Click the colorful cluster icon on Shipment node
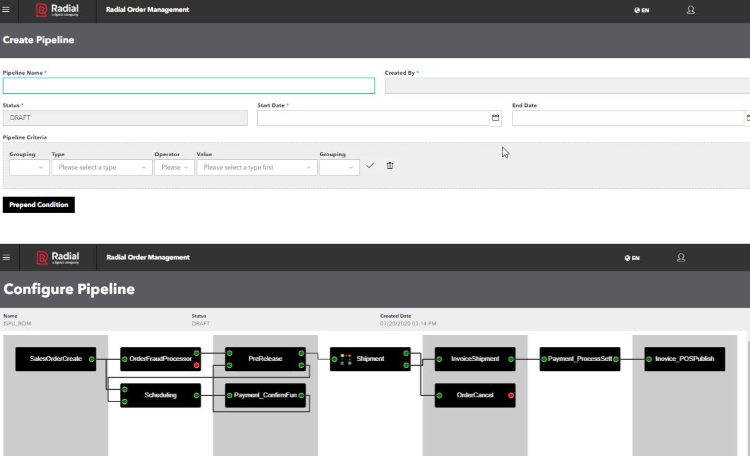 pos(346,359)
